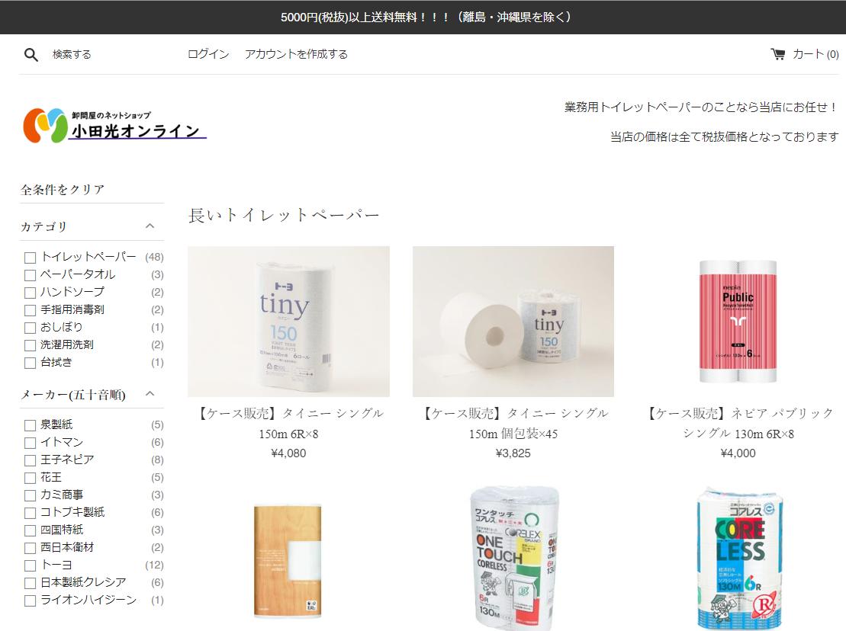
Task: Check the 泉製紙 maker checkbox
Action: click(x=31, y=425)
